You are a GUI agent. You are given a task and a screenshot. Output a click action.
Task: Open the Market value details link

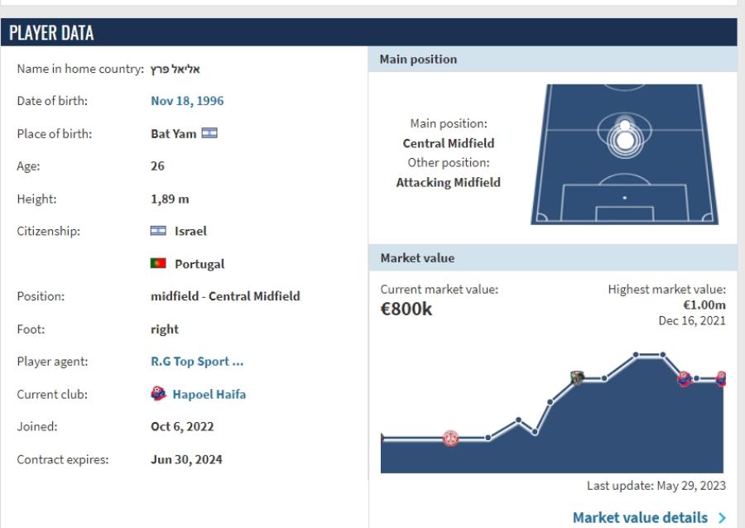640,518
